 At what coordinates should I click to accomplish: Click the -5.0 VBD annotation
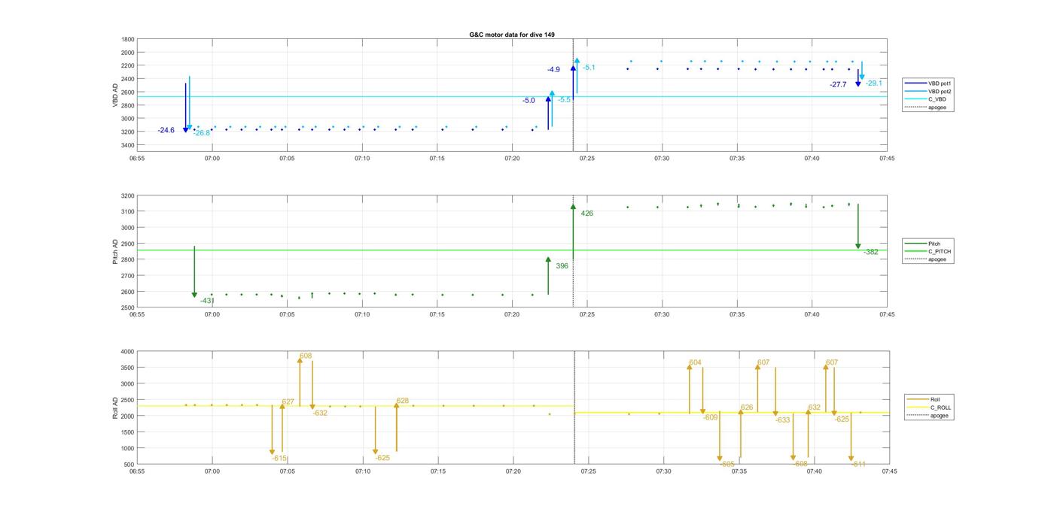click(x=529, y=101)
